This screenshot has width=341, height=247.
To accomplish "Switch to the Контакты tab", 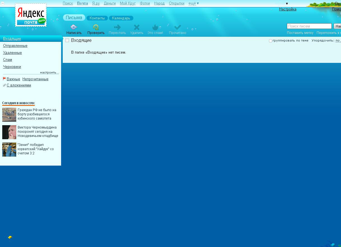I will click(97, 18).
